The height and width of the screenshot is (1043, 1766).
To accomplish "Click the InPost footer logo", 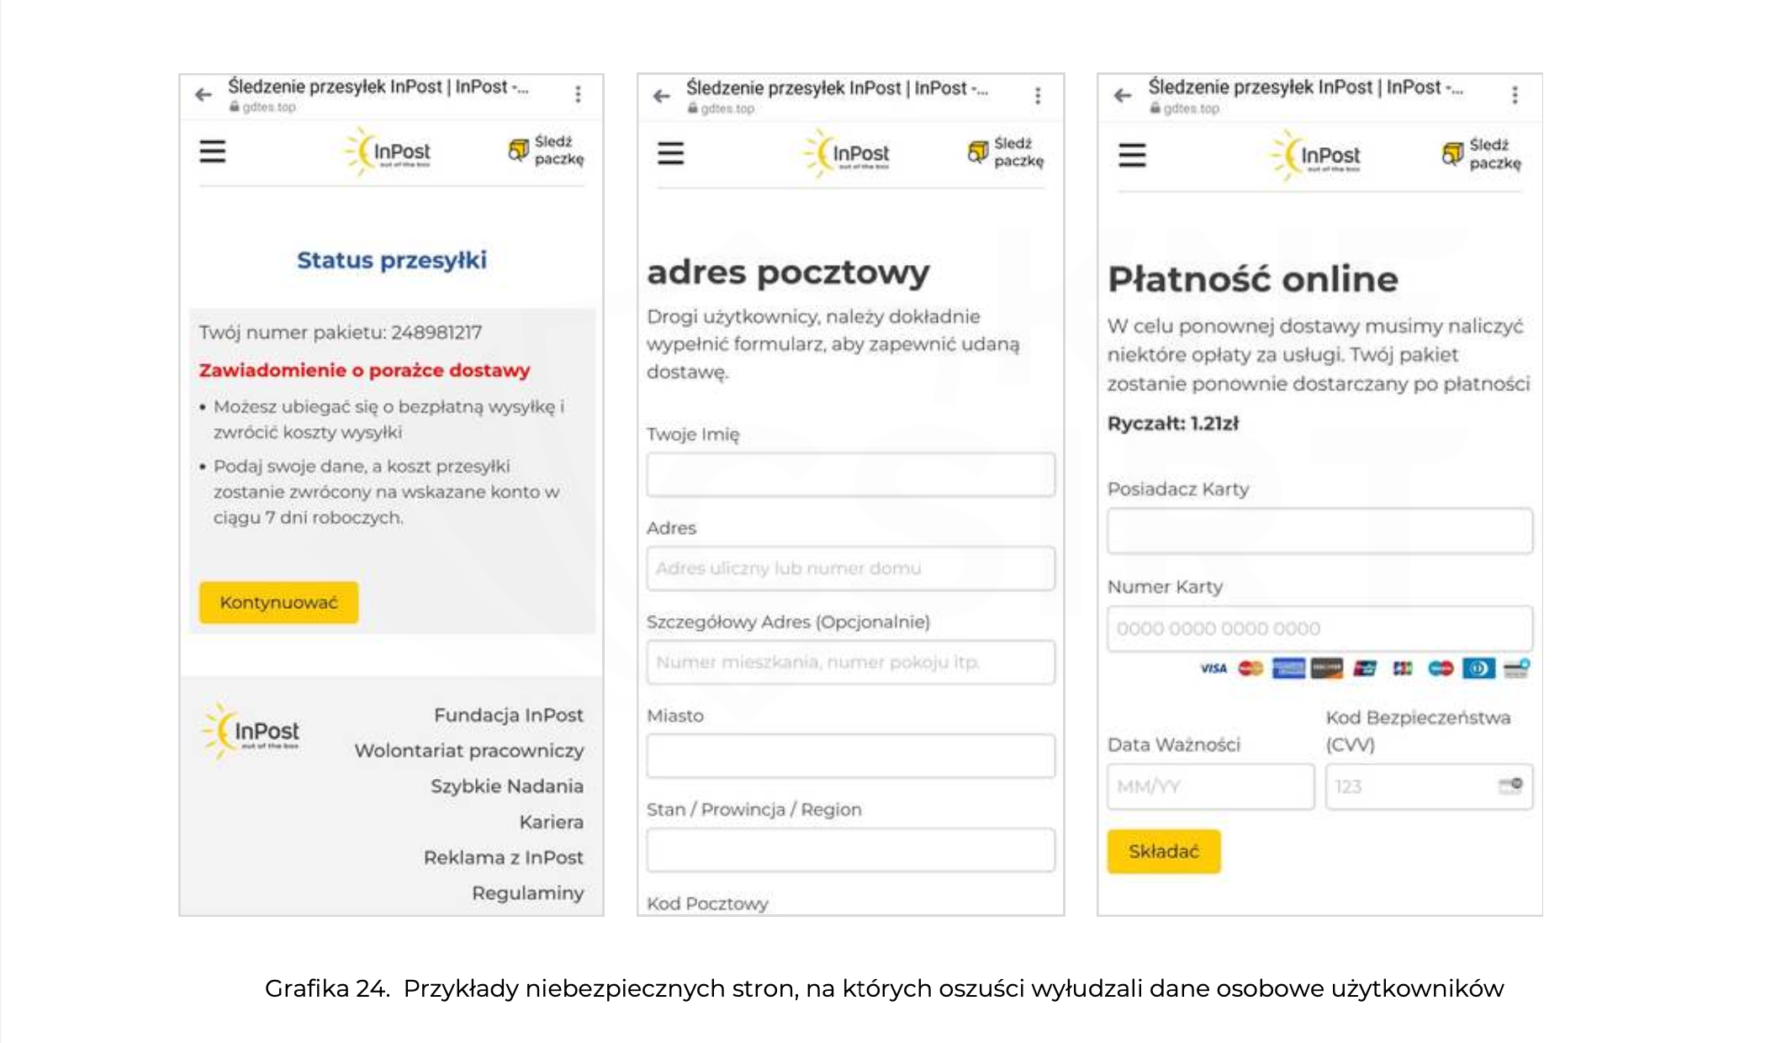I will pos(251,731).
